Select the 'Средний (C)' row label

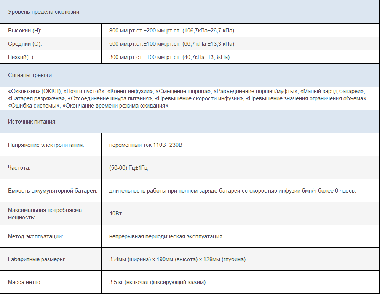(x=25, y=44)
